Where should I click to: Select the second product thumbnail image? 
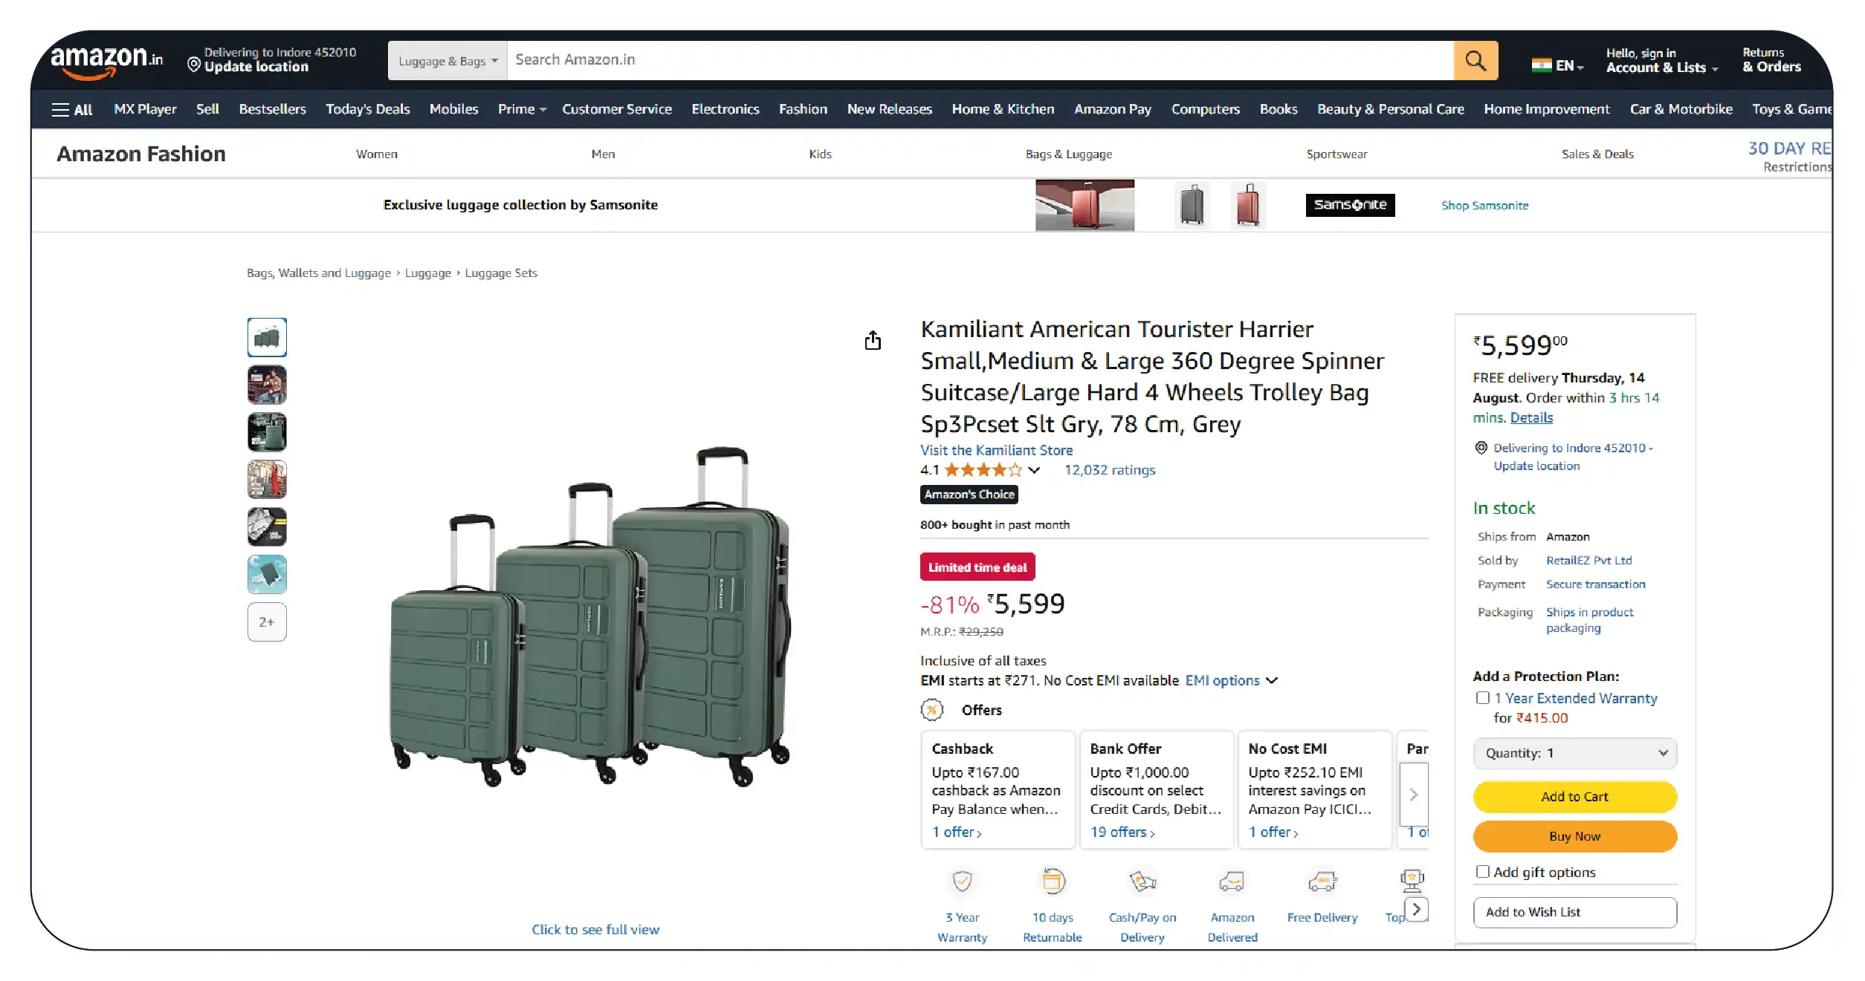pos(267,385)
